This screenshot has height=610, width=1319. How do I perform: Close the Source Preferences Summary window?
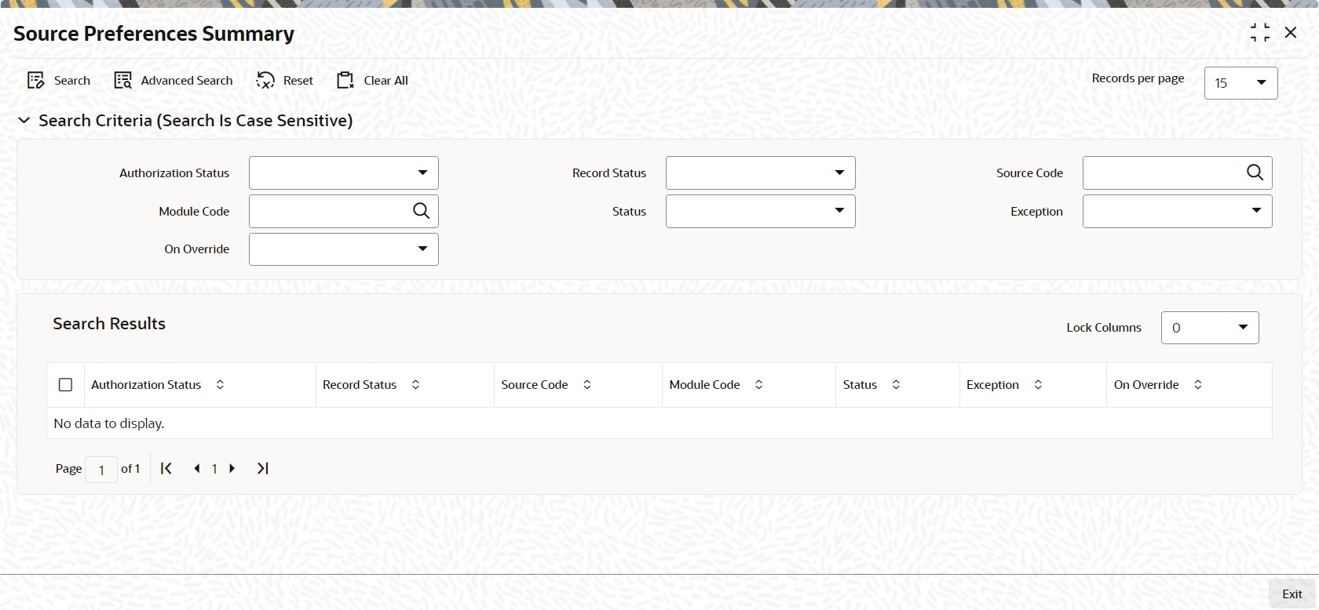1291,32
